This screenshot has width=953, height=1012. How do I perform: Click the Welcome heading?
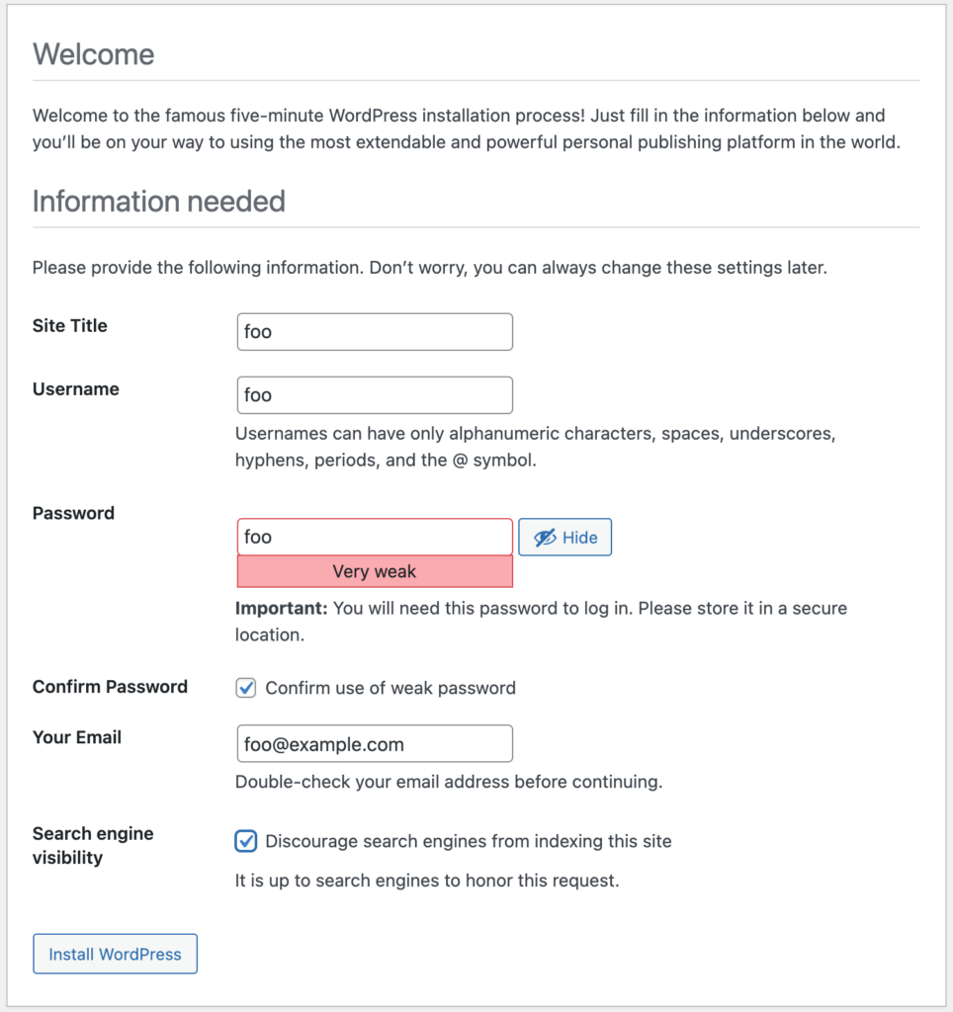click(94, 54)
